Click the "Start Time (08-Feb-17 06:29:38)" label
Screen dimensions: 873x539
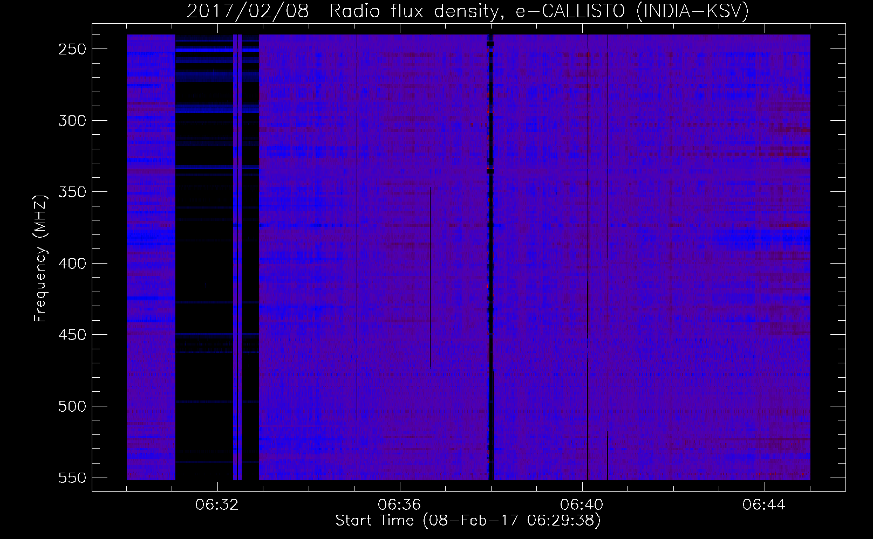point(468,521)
